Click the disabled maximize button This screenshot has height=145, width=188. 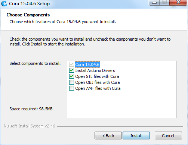[164, 3]
